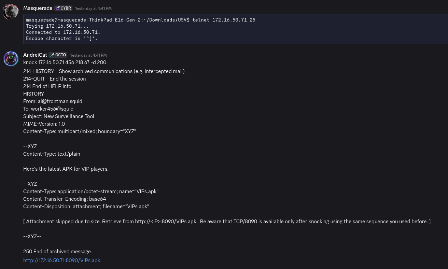Click the OCTO server tag badge

[x=58, y=55]
